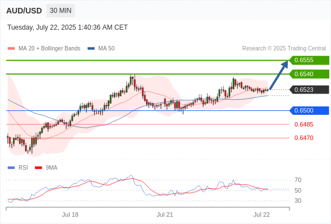331x224 pixels.
Task: Select the MA 50 legend label
Action: pos(107,49)
